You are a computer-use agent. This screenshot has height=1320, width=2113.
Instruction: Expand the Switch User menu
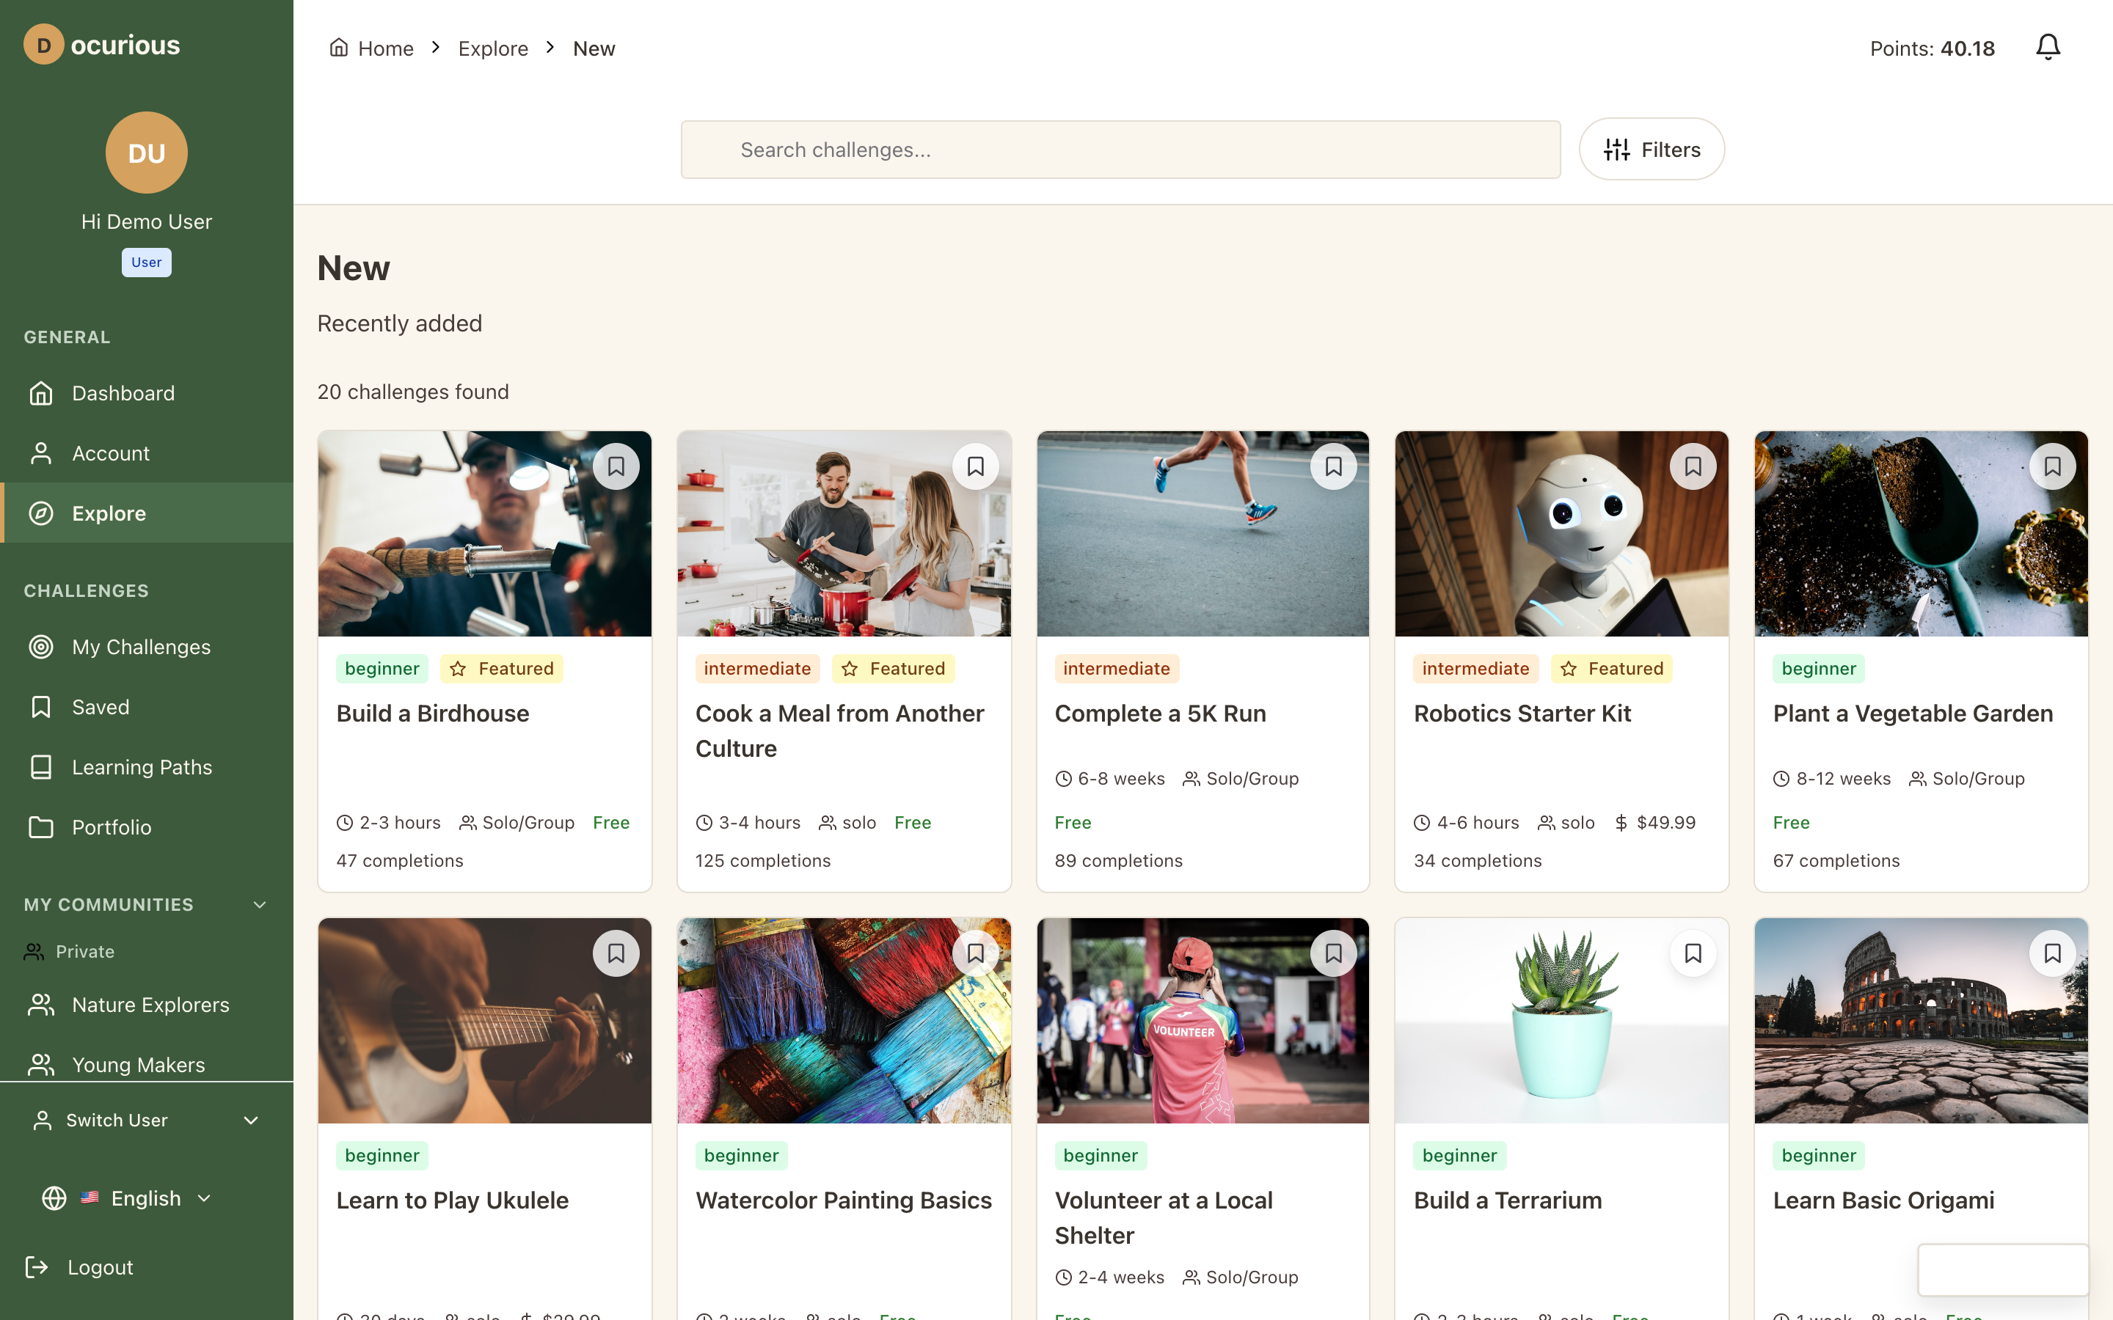coord(252,1120)
